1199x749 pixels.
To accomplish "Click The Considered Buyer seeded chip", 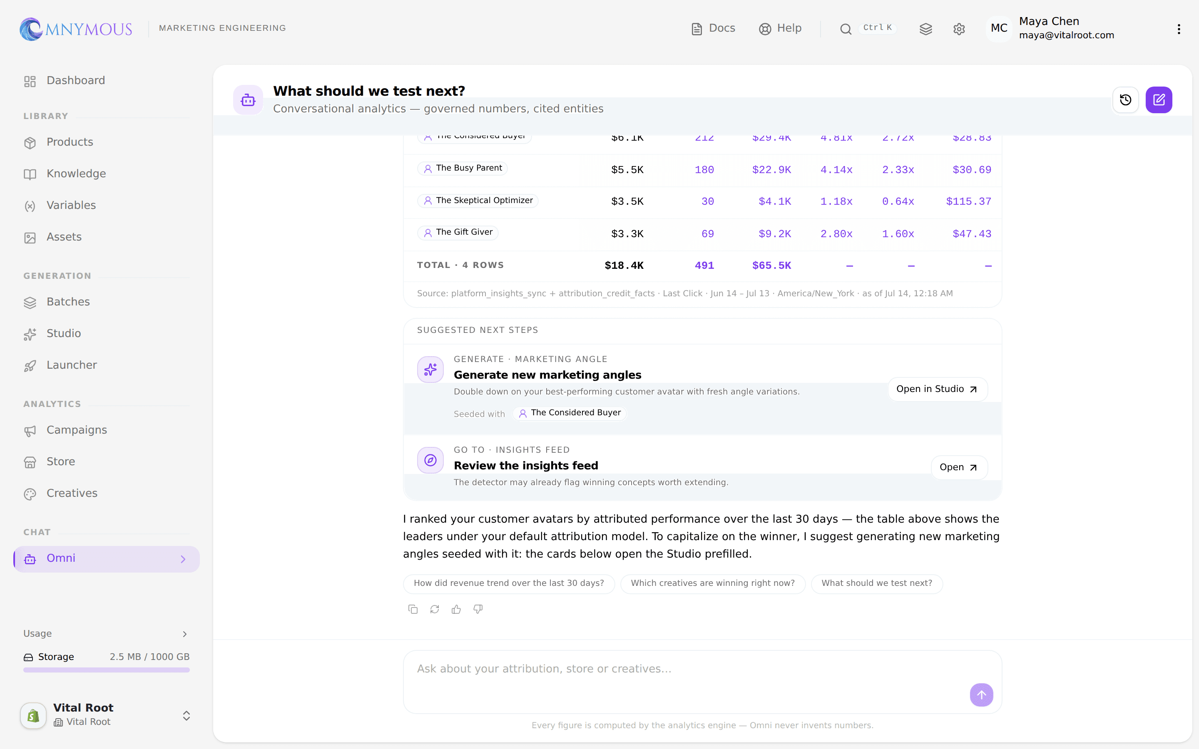I will pyautogui.click(x=569, y=413).
